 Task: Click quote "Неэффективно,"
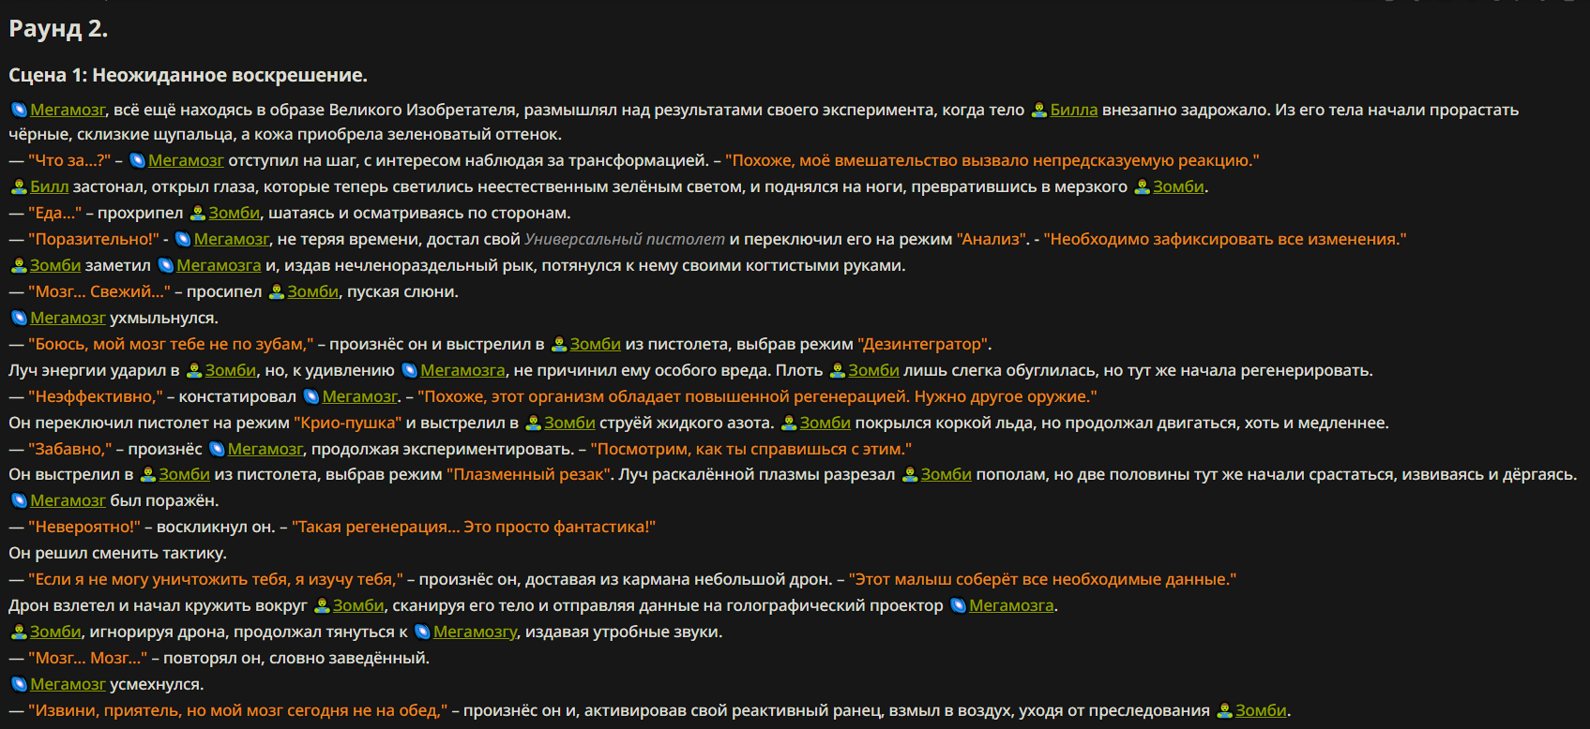96,396
